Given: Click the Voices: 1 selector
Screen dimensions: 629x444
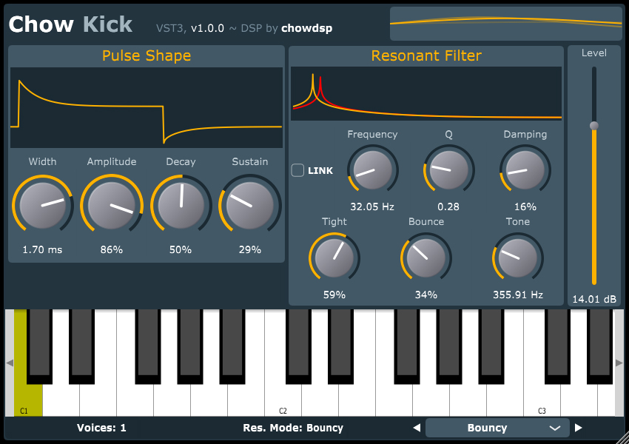Looking at the screenshot, I should coord(101,428).
